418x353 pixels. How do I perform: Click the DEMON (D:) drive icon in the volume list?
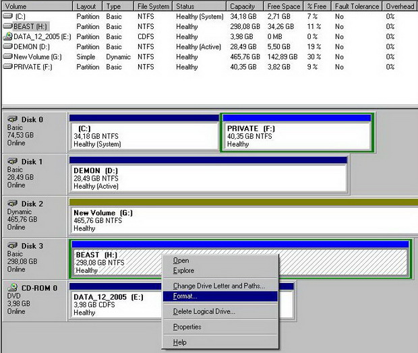point(8,46)
